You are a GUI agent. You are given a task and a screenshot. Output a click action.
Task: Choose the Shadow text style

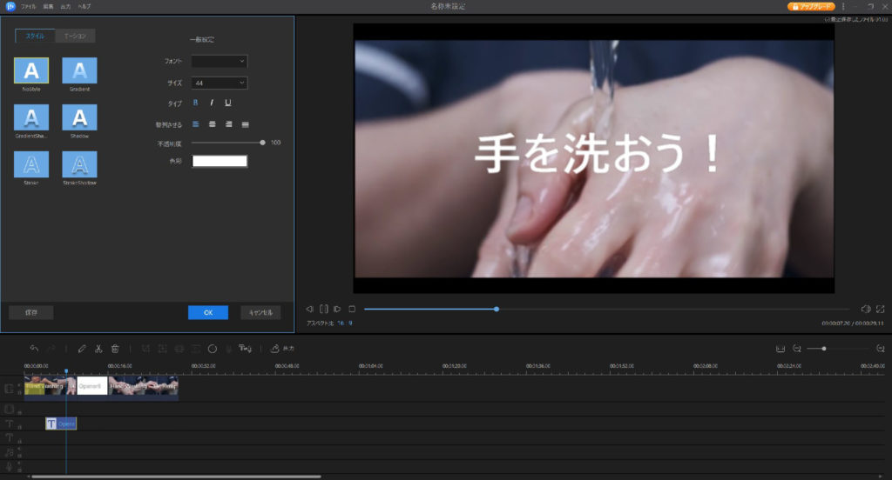click(x=79, y=117)
